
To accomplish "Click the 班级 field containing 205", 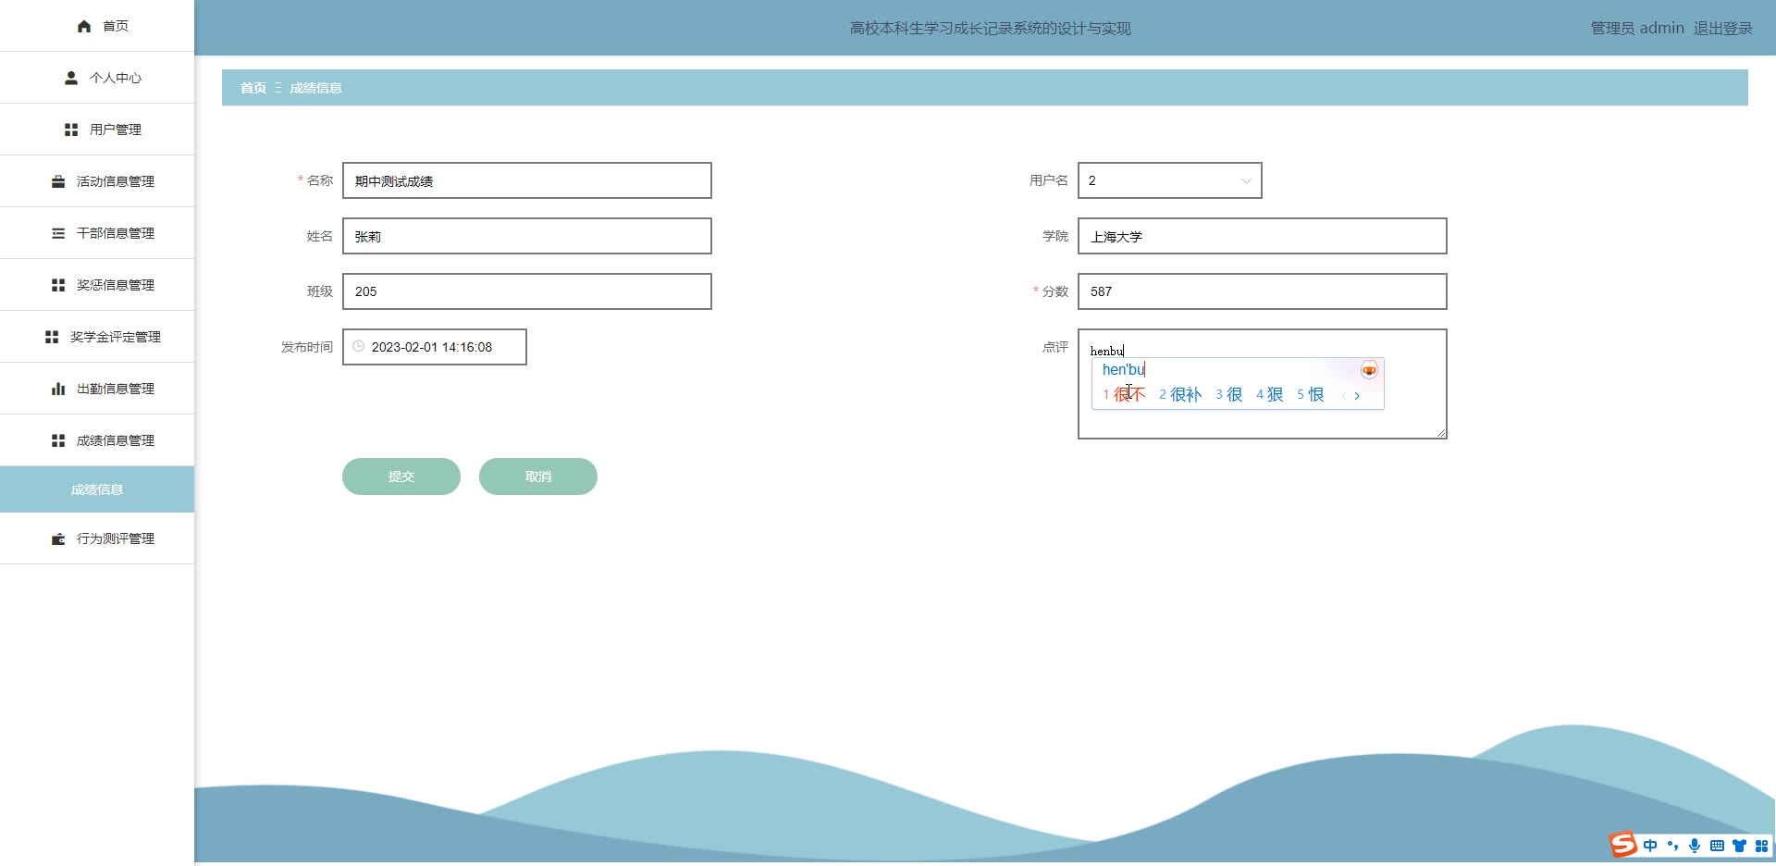I will [x=527, y=291].
